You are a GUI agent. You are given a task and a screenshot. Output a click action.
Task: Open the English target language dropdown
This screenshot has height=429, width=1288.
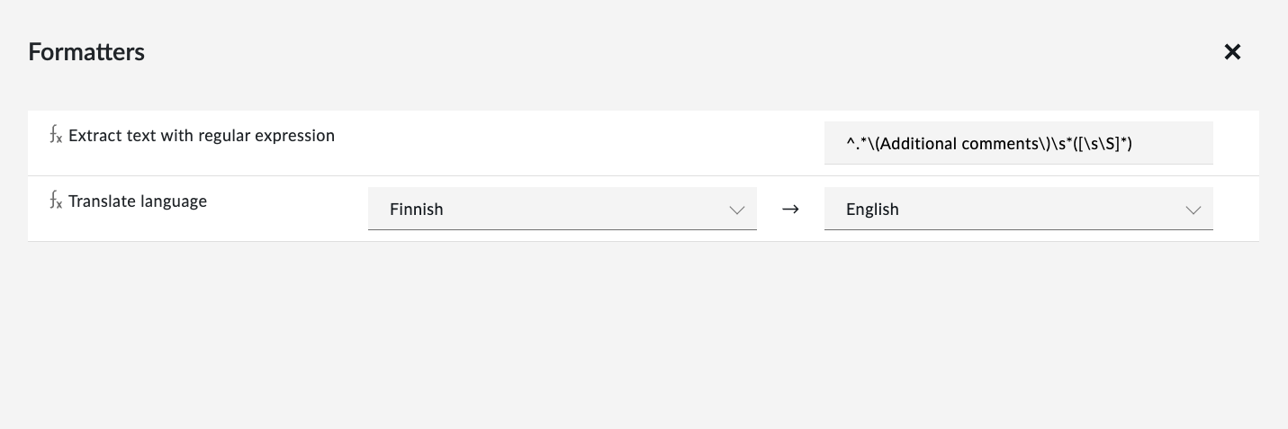(x=1019, y=209)
